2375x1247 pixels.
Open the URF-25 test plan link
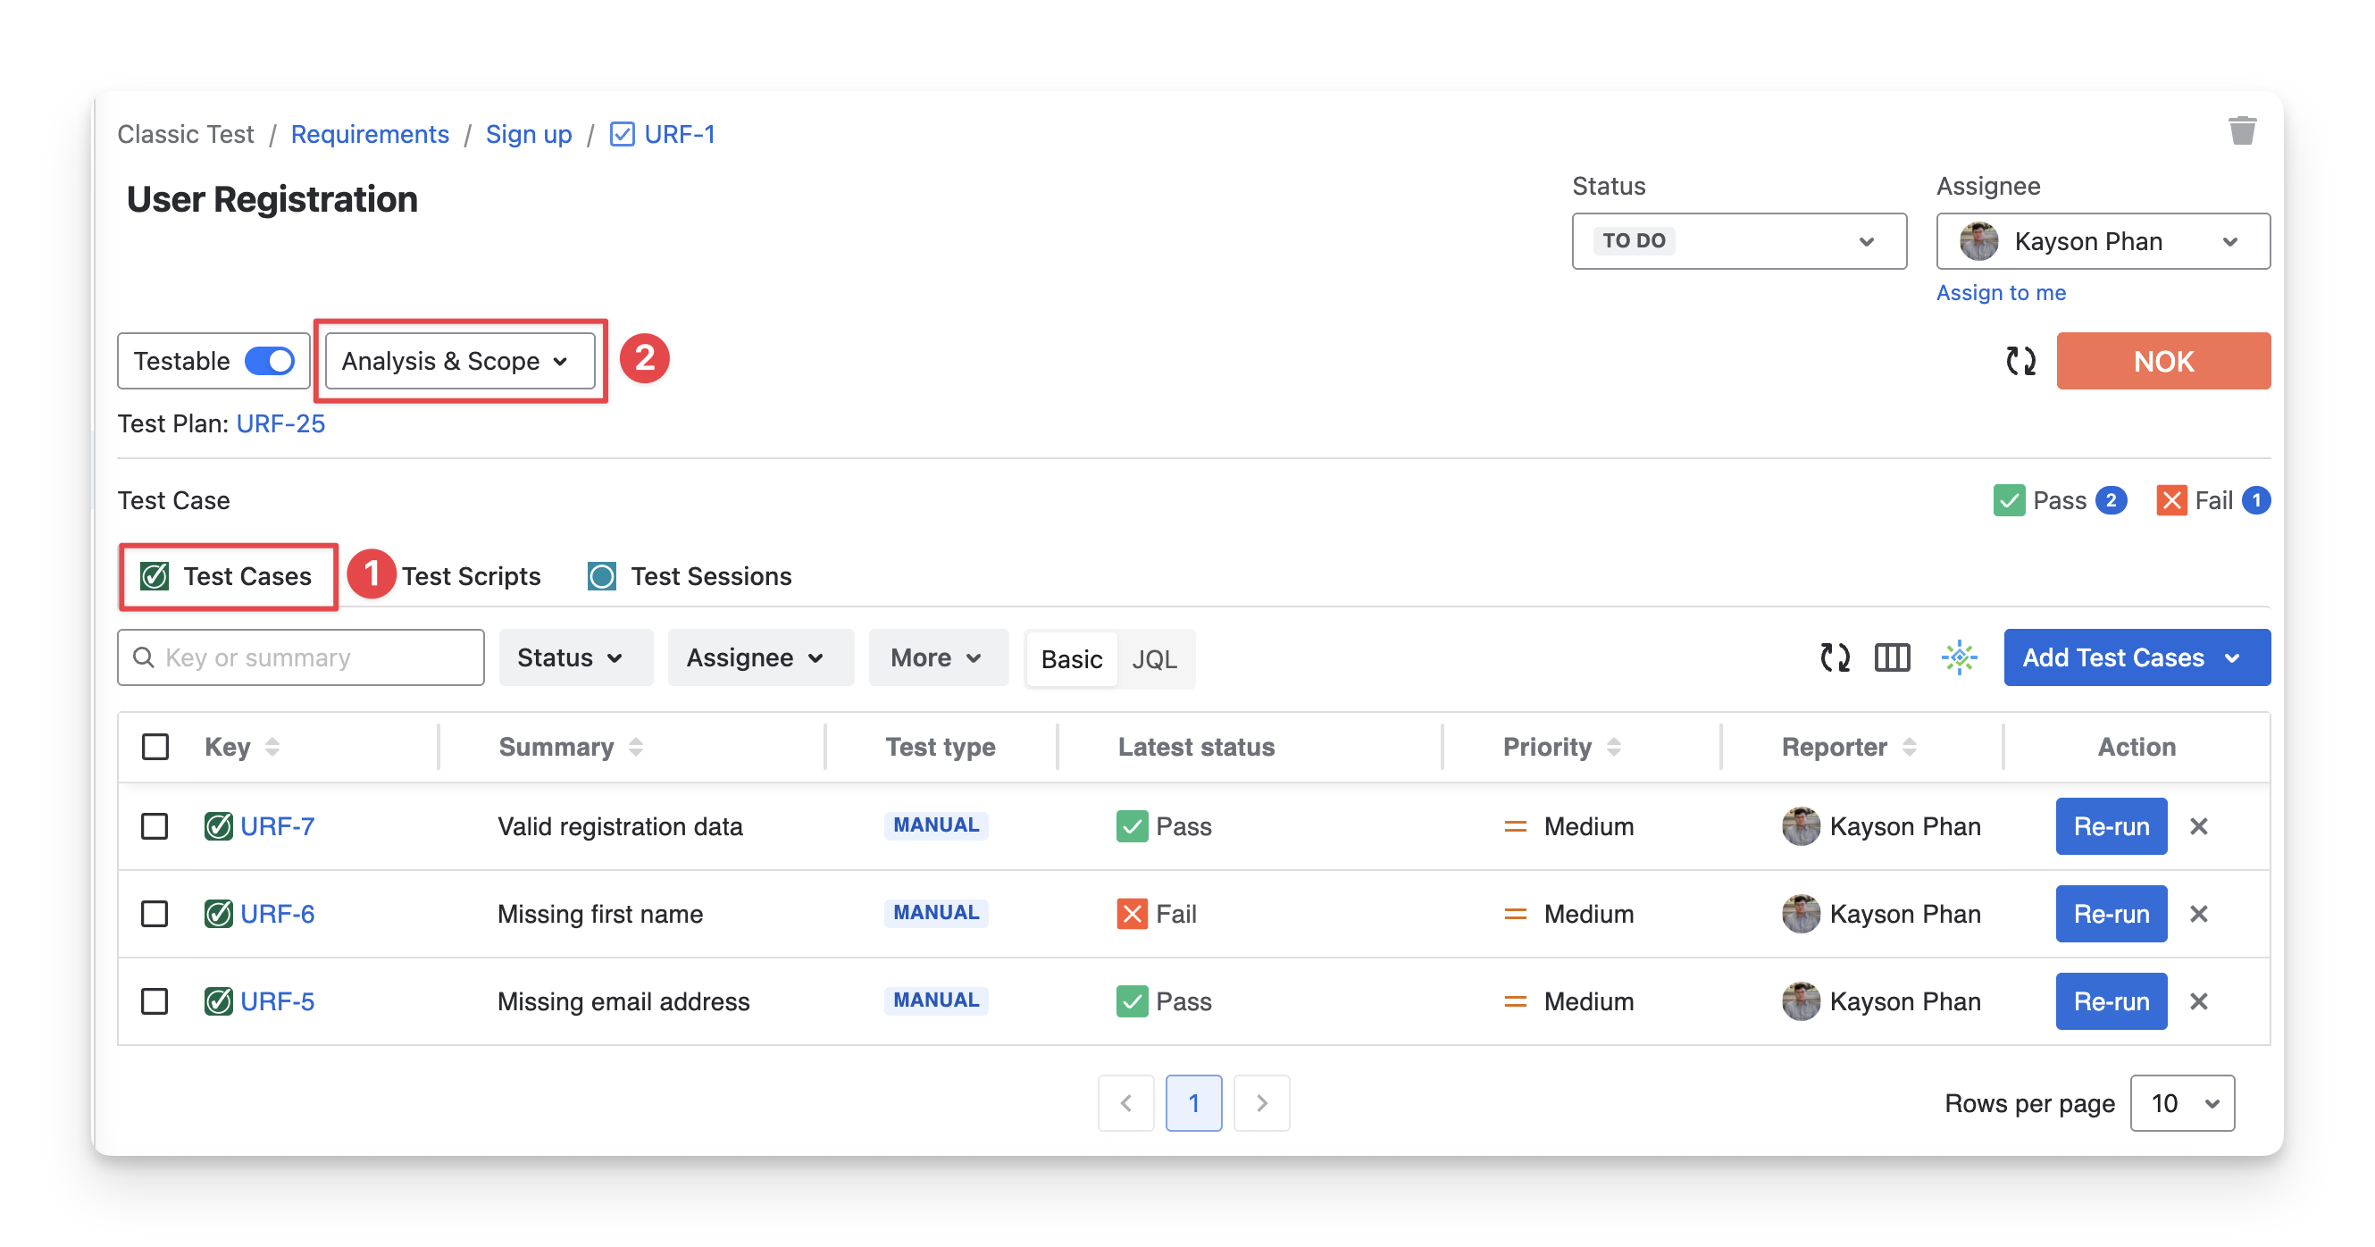pos(280,423)
